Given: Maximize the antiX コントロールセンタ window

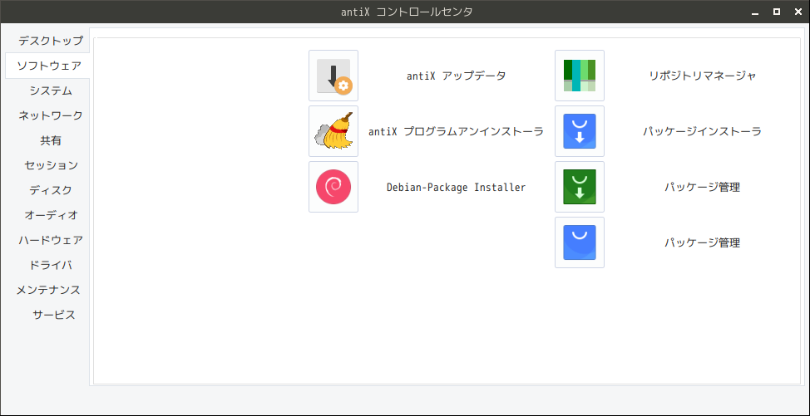Looking at the screenshot, I should tap(777, 12).
